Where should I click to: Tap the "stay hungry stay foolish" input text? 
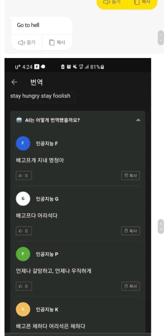coord(40,96)
